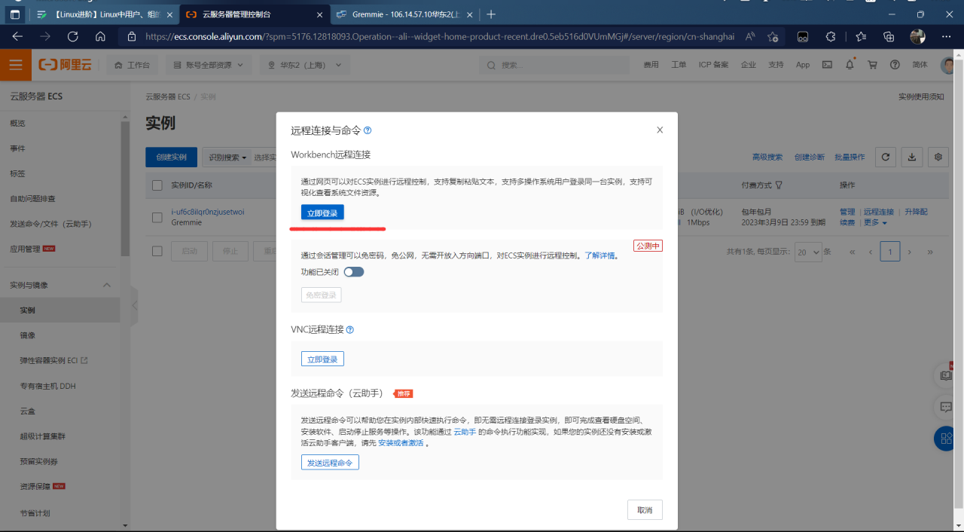964x532 pixels.
Task: Select 镜像 in the sidebar
Action: click(28, 335)
